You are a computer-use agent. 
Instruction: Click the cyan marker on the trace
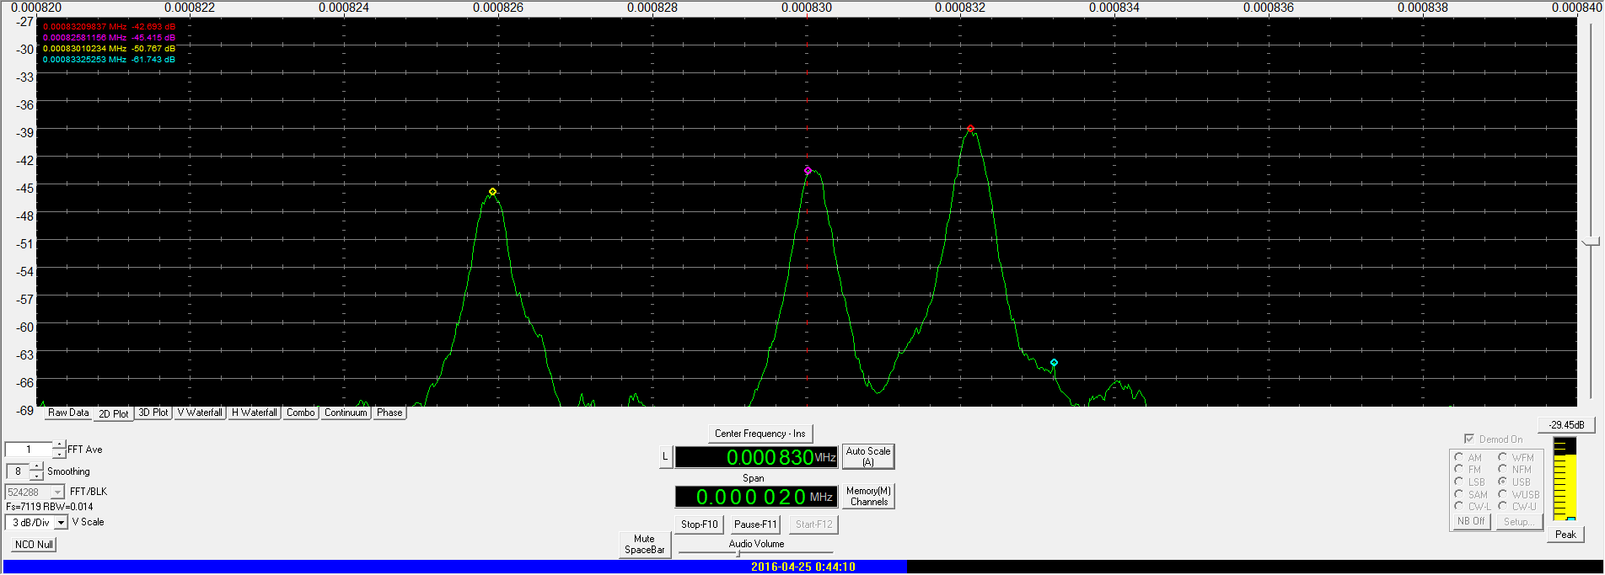tap(1054, 363)
